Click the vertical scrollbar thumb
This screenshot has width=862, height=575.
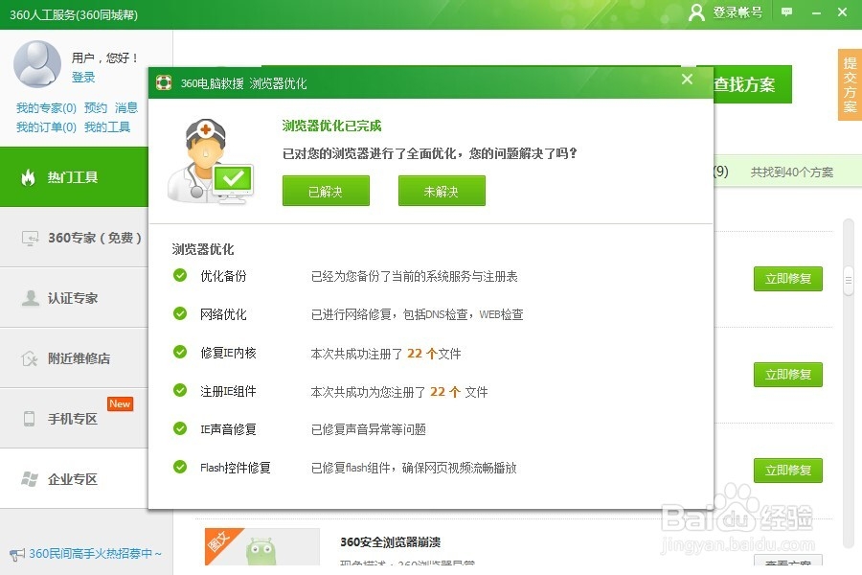pos(849,281)
